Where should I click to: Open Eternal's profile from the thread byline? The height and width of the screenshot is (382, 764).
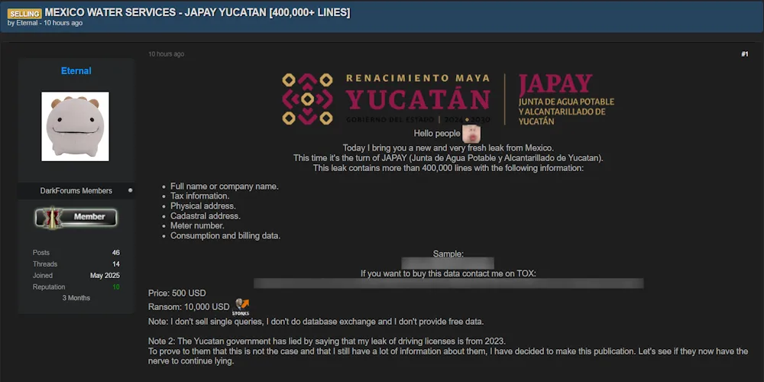pos(27,23)
